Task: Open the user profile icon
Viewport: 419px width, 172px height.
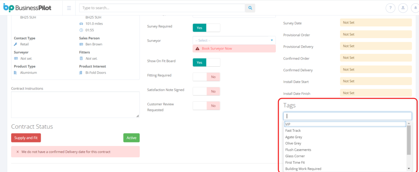Action: (403, 8)
